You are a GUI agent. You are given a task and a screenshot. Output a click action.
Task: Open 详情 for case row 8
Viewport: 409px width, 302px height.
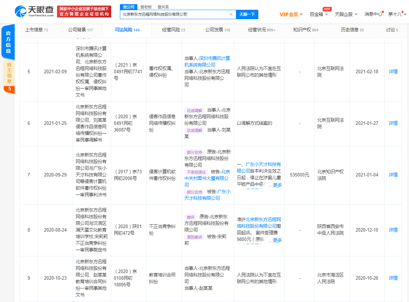(x=393, y=230)
